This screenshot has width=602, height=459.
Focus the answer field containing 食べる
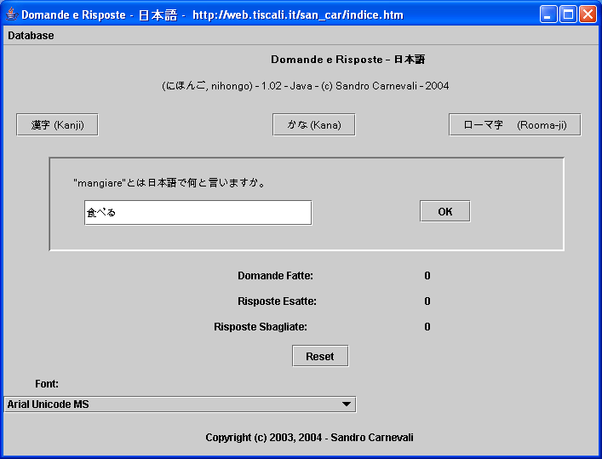click(198, 212)
